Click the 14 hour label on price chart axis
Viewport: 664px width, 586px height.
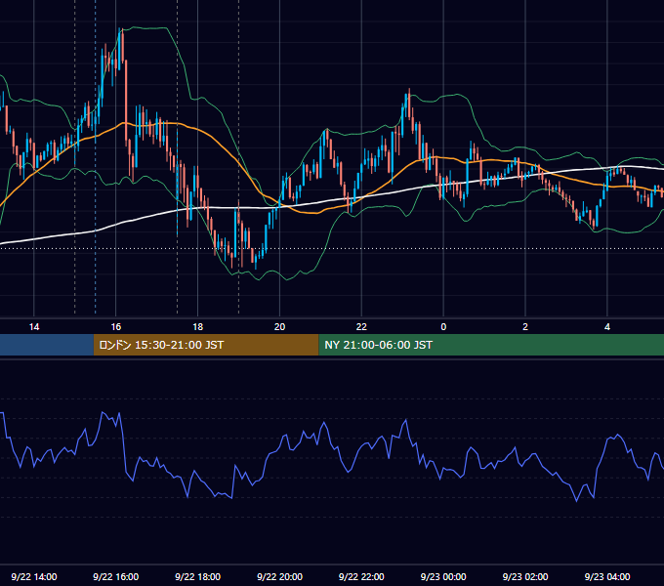point(34,327)
